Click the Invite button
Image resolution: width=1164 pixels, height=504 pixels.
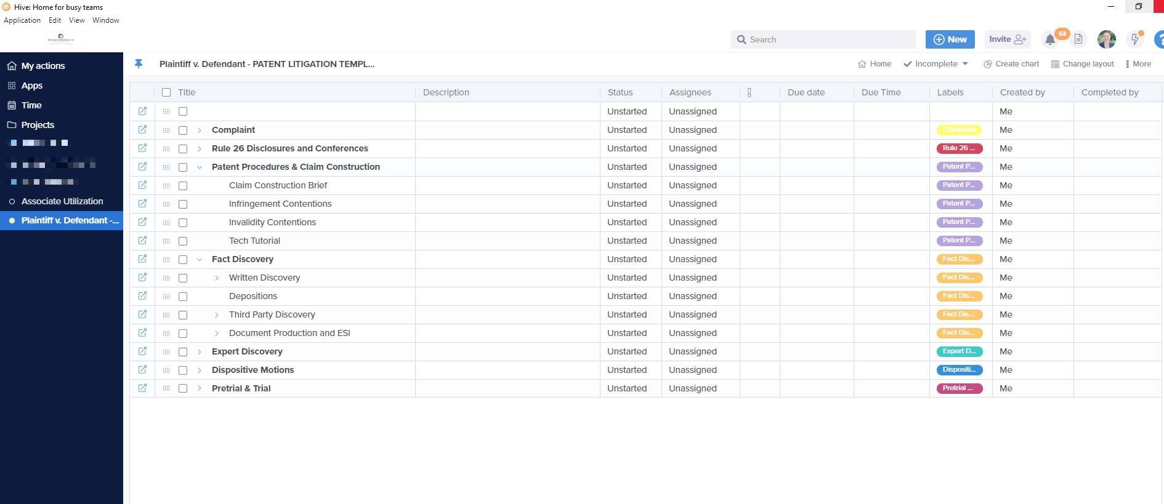pyautogui.click(x=1007, y=39)
